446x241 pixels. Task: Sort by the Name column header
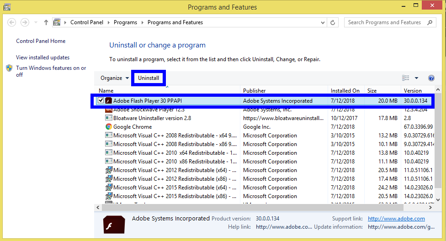(x=106, y=91)
